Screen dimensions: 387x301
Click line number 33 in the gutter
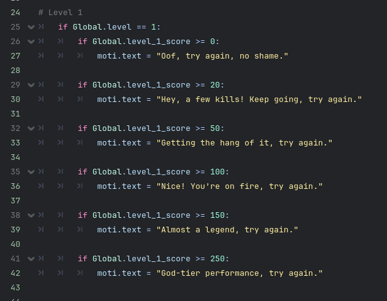16,143
